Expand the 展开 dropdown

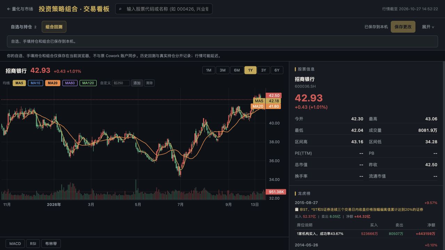point(428,27)
